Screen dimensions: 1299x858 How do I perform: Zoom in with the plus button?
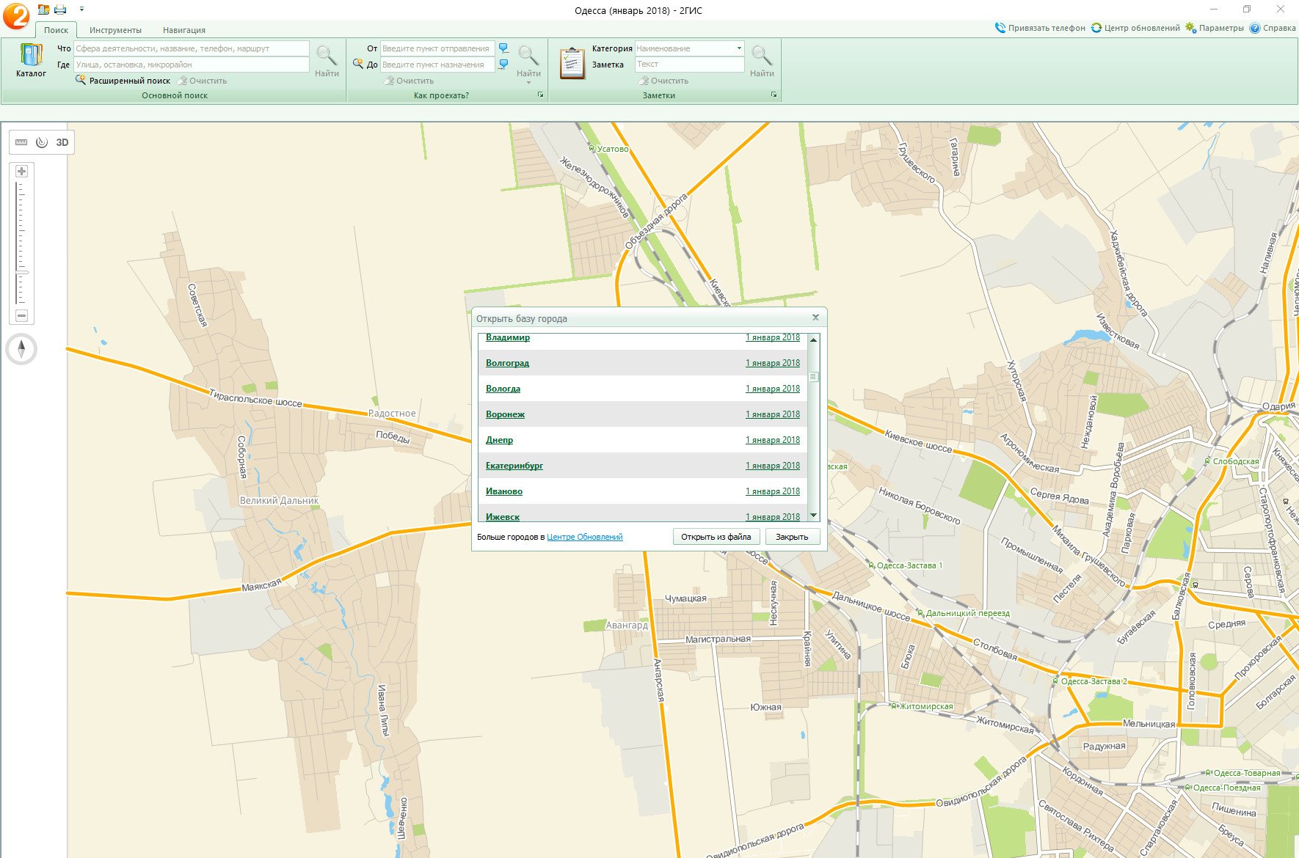[x=22, y=172]
